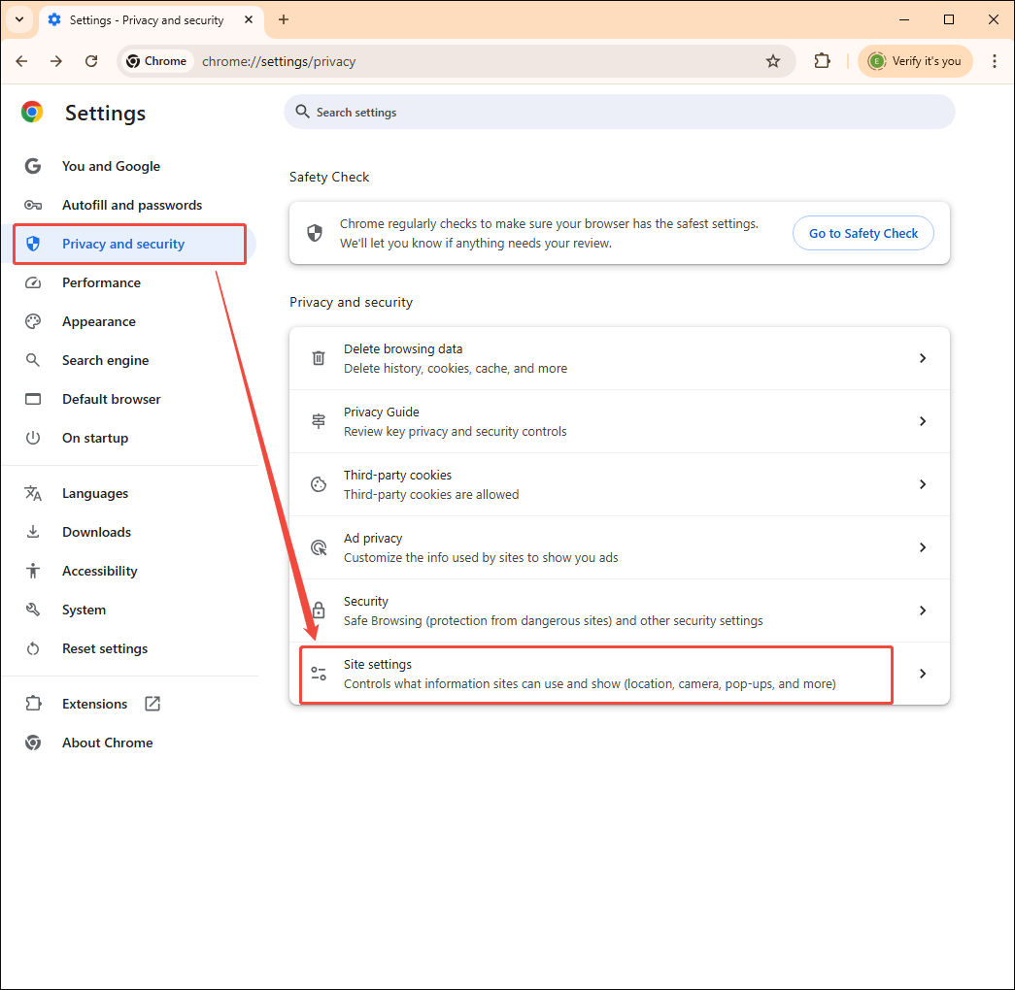Select the Appearance palette icon
This screenshot has width=1015, height=990.
(32, 321)
